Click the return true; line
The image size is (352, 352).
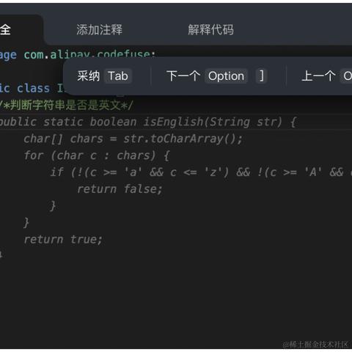click(63, 239)
